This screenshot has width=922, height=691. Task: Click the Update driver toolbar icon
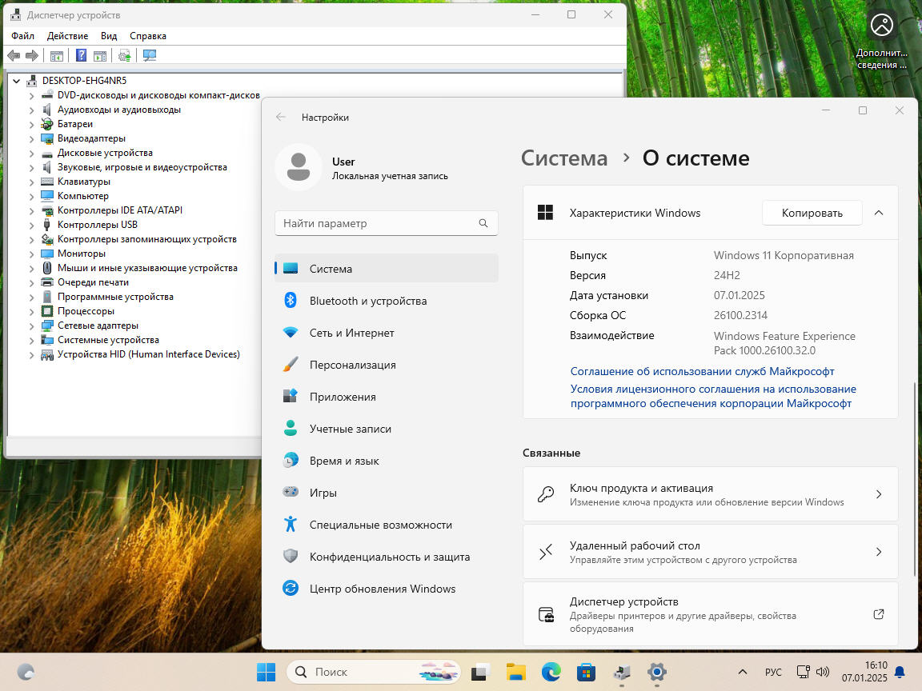click(124, 55)
